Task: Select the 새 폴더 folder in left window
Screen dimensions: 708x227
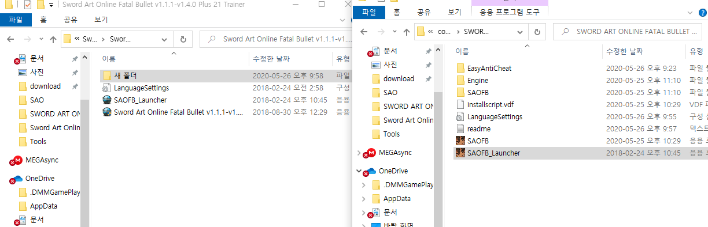Action: 226,75
